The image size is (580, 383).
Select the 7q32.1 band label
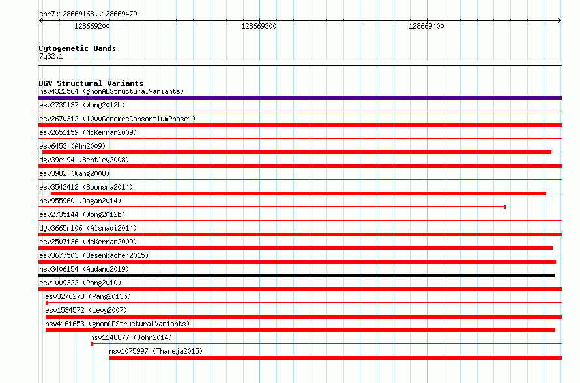point(51,56)
